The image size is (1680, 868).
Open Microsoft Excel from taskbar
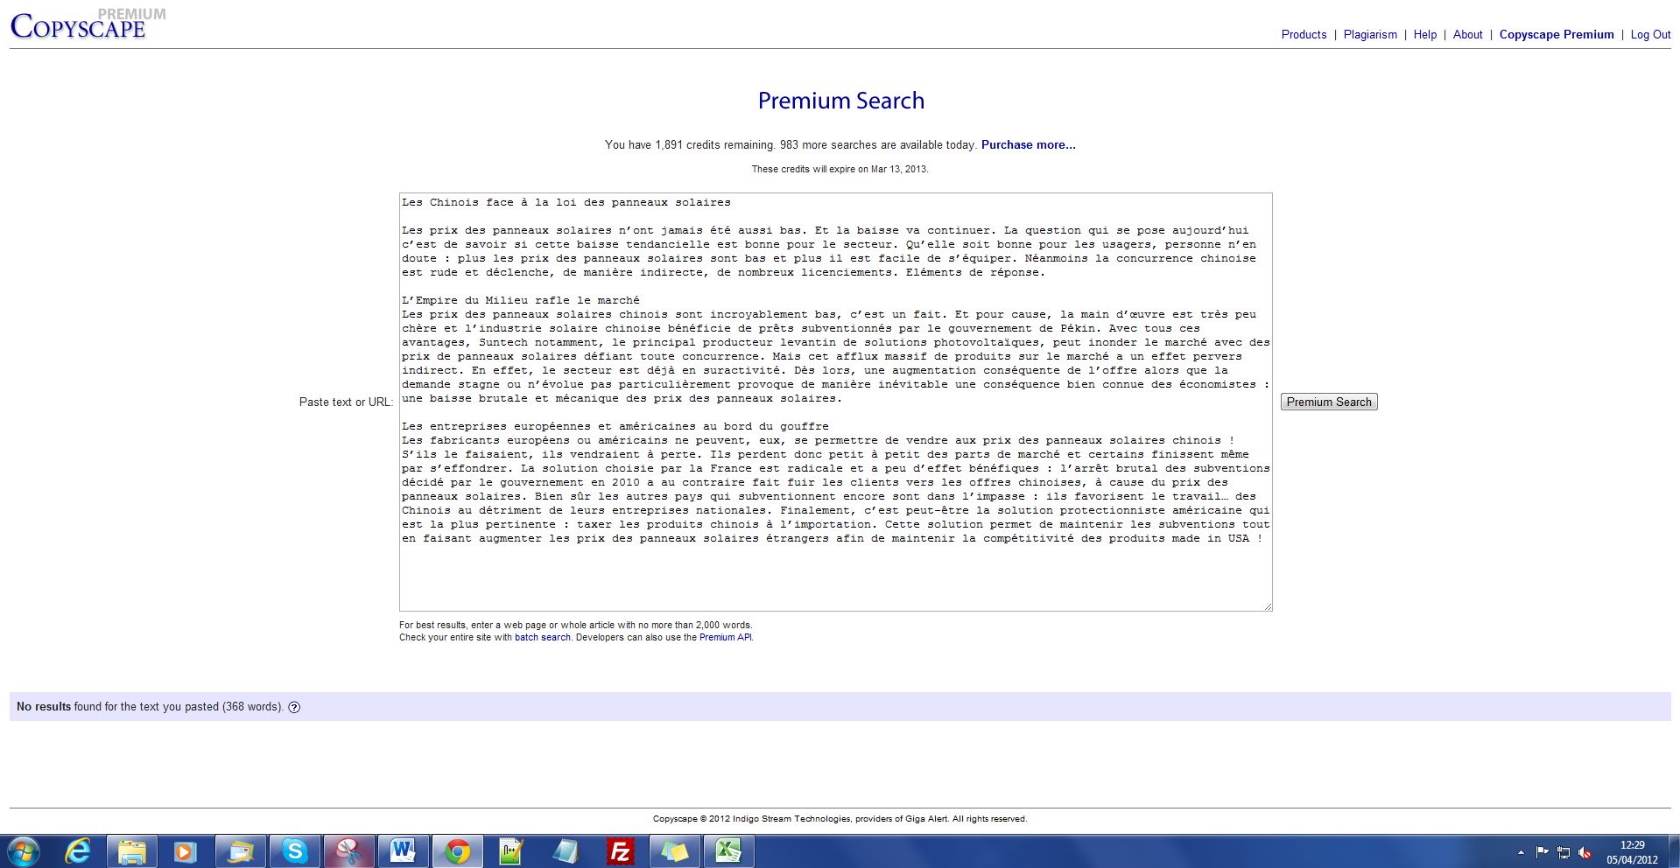coord(728,850)
